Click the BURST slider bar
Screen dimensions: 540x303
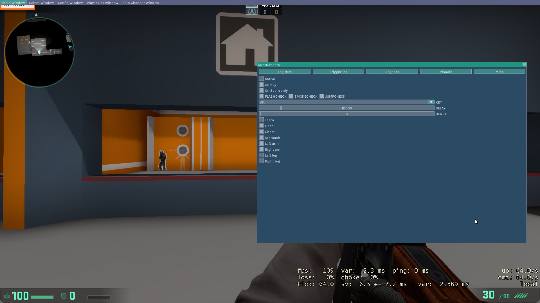point(346,114)
